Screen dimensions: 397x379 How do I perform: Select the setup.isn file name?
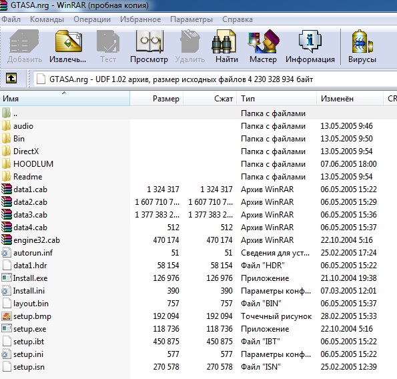pos(29,366)
